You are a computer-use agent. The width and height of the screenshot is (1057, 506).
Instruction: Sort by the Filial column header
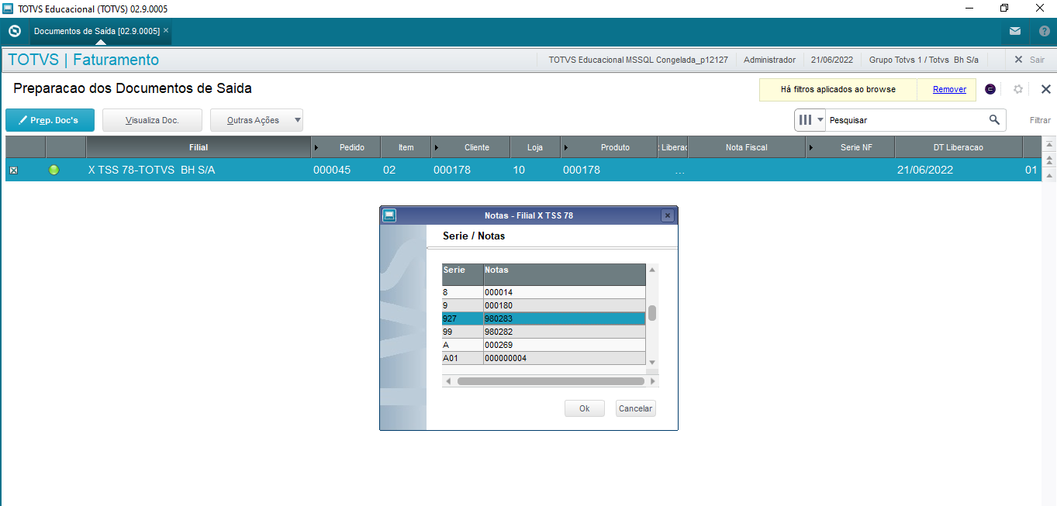pos(198,147)
